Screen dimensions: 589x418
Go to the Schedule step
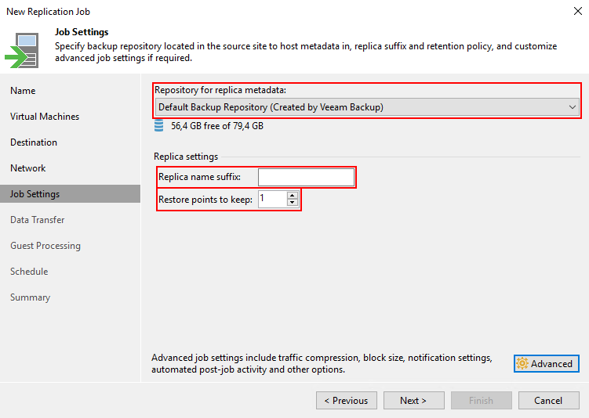[29, 272]
